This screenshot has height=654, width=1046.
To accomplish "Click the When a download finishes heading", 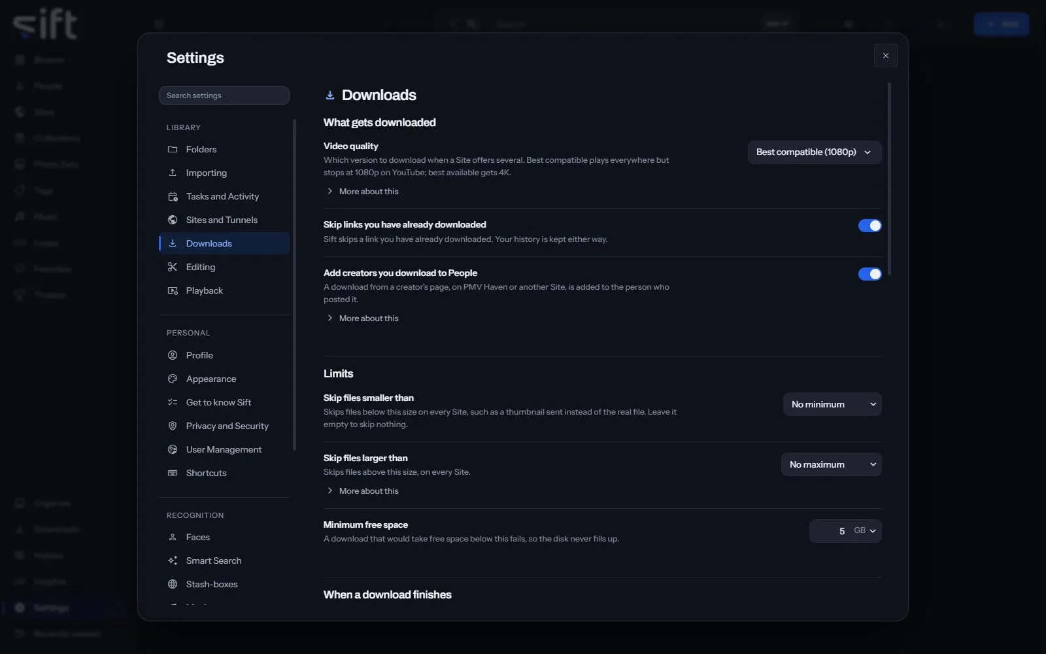I will (x=388, y=594).
